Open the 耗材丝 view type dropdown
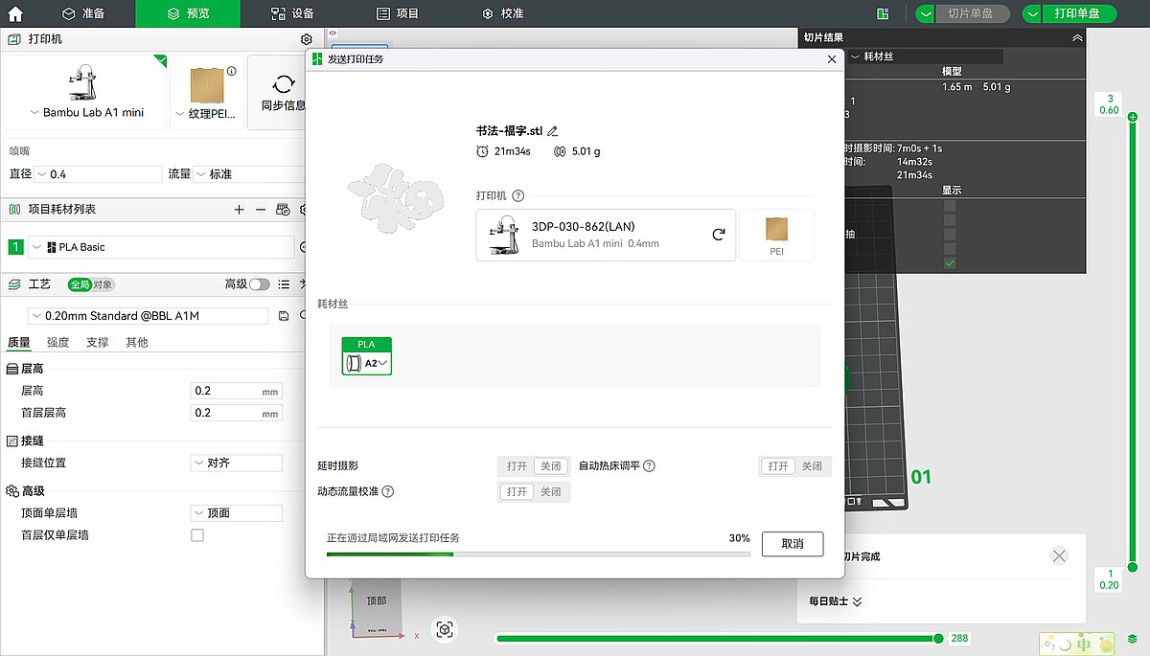Viewport: 1150px width, 656px height. click(x=925, y=57)
